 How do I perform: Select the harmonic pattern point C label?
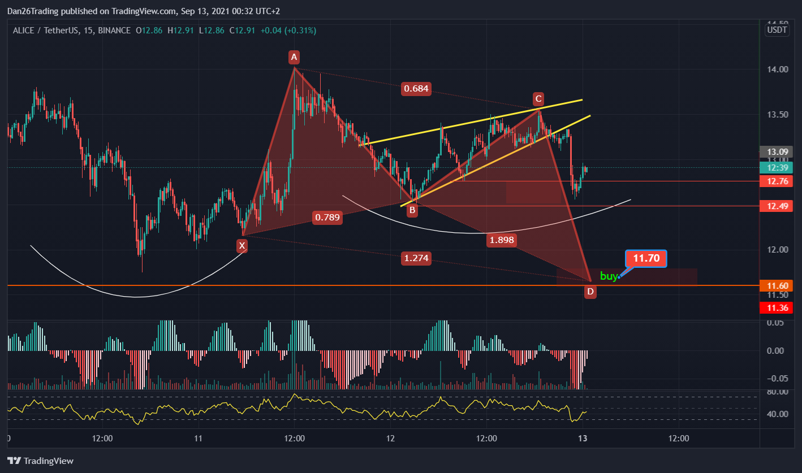click(538, 99)
